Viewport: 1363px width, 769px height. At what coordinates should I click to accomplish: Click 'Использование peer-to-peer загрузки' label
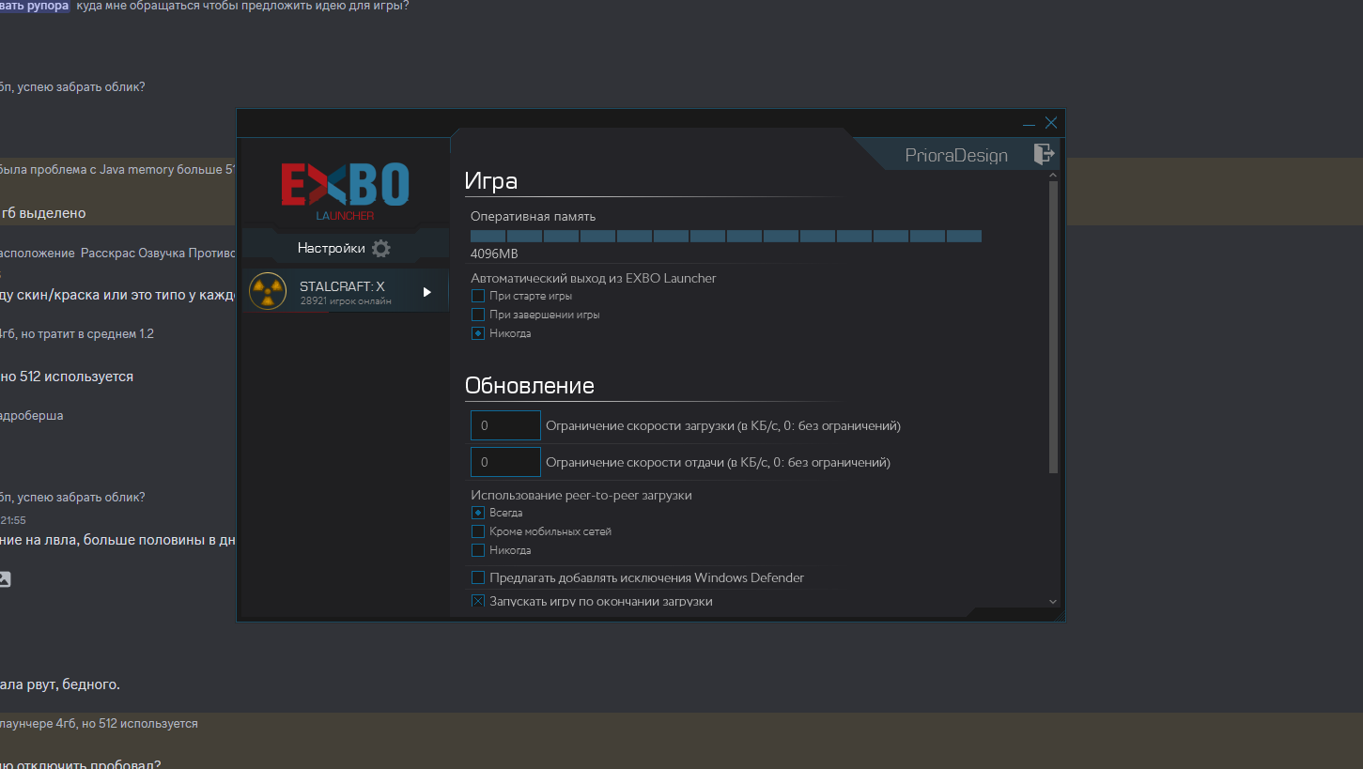click(x=581, y=495)
